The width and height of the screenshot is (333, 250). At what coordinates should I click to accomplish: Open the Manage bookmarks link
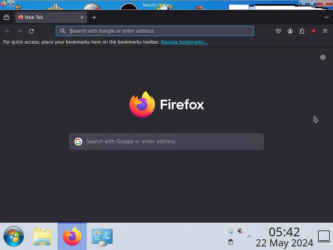(x=184, y=42)
